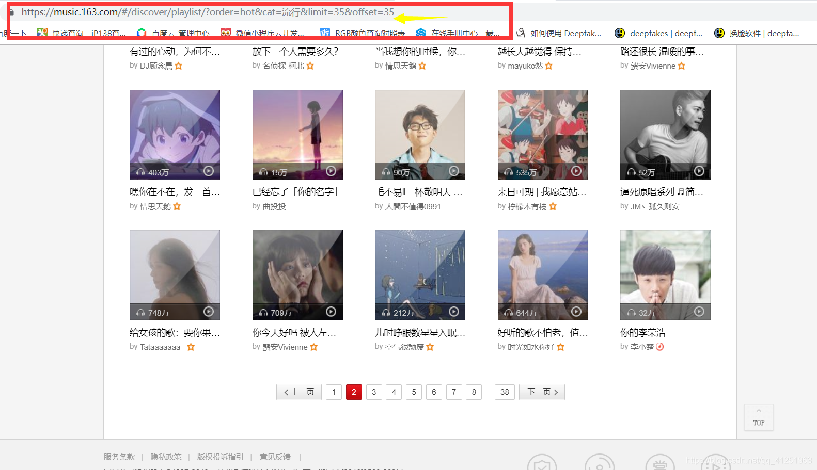Select page 3 in pagination
The image size is (817, 470).
point(374,392)
